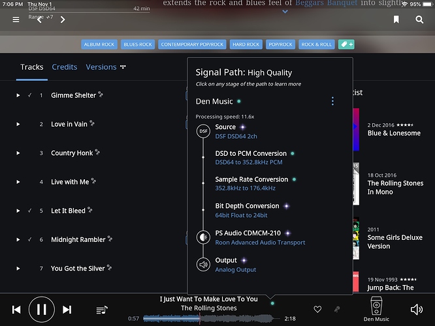Open Den Music zone speaker selector
Screen dimensions: 435x326
376,309
